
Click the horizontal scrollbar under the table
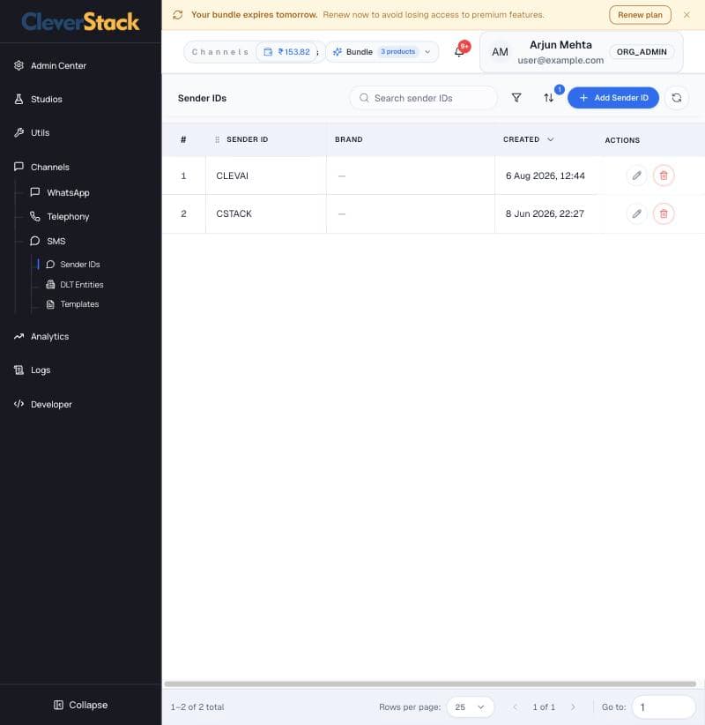430,684
